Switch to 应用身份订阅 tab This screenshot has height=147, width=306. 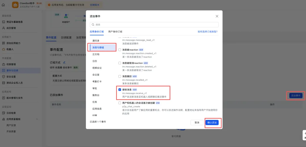coord(97,32)
